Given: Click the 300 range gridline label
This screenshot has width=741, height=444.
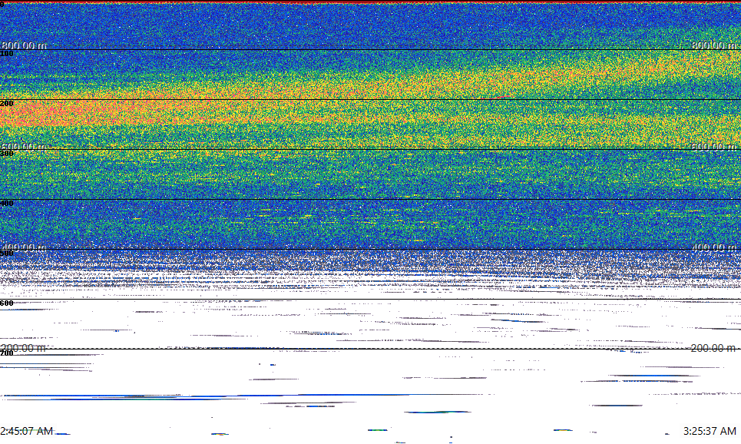Looking at the screenshot, I should (7, 153).
